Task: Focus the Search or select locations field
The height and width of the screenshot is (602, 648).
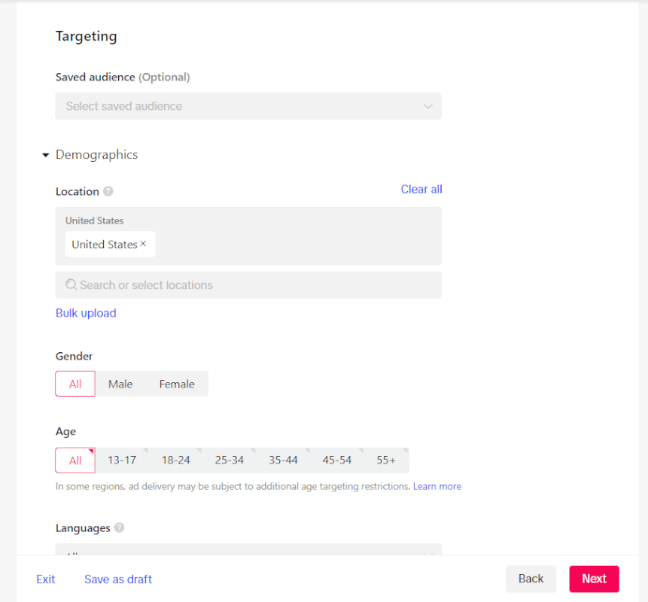Action: tap(248, 284)
